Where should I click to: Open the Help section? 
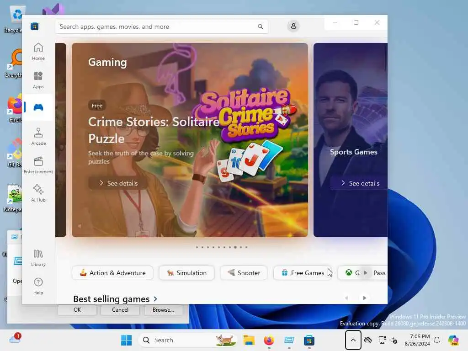click(x=38, y=286)
